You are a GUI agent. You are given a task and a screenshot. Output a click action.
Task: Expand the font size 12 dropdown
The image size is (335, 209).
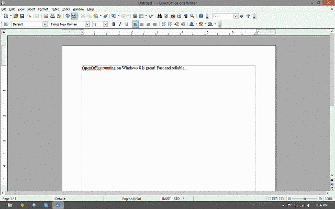(x=106, y=25)
